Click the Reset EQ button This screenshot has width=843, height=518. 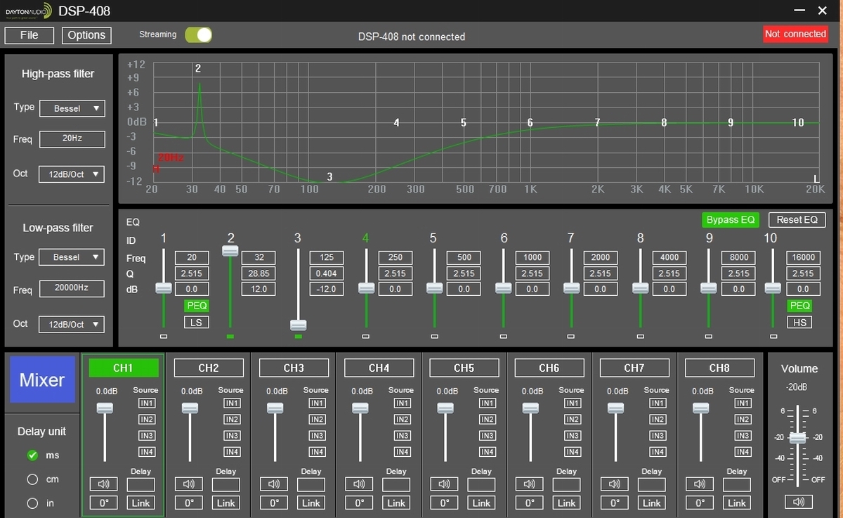[797, 220]
